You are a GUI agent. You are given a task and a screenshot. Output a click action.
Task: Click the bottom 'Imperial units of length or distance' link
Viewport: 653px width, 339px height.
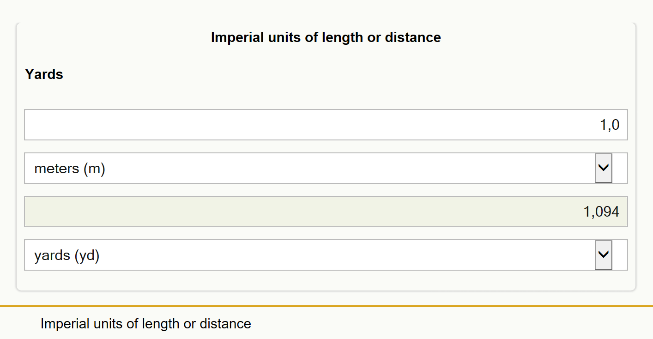(146, 324)
